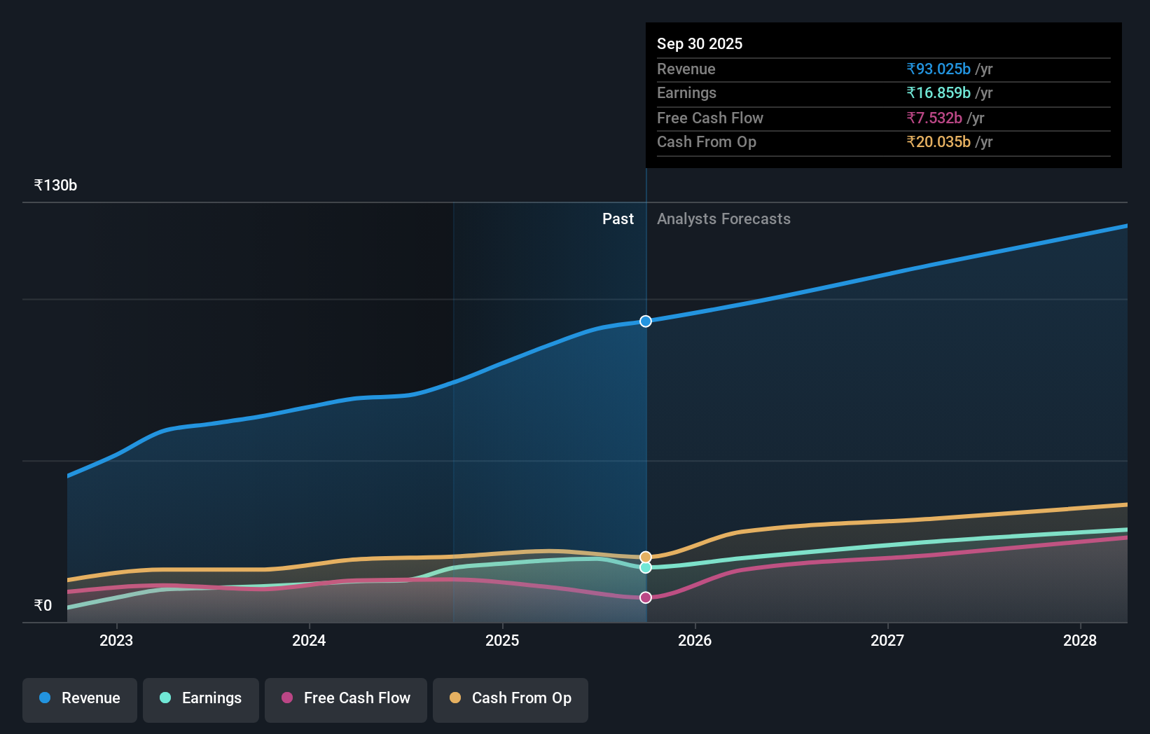
Task: Switch to the Past section of the chart
Action: (x=617, y=219)
